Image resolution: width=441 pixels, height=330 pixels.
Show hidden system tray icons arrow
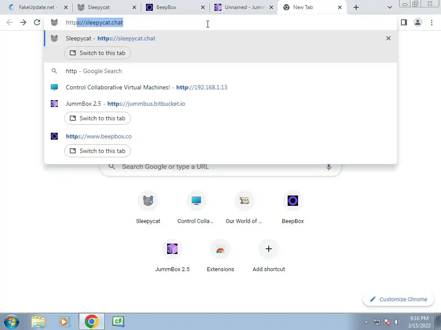point(366,322)
